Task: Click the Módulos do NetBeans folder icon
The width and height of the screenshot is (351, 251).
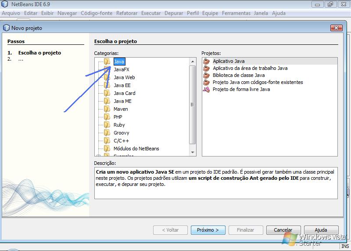Action: click(107, 148)
